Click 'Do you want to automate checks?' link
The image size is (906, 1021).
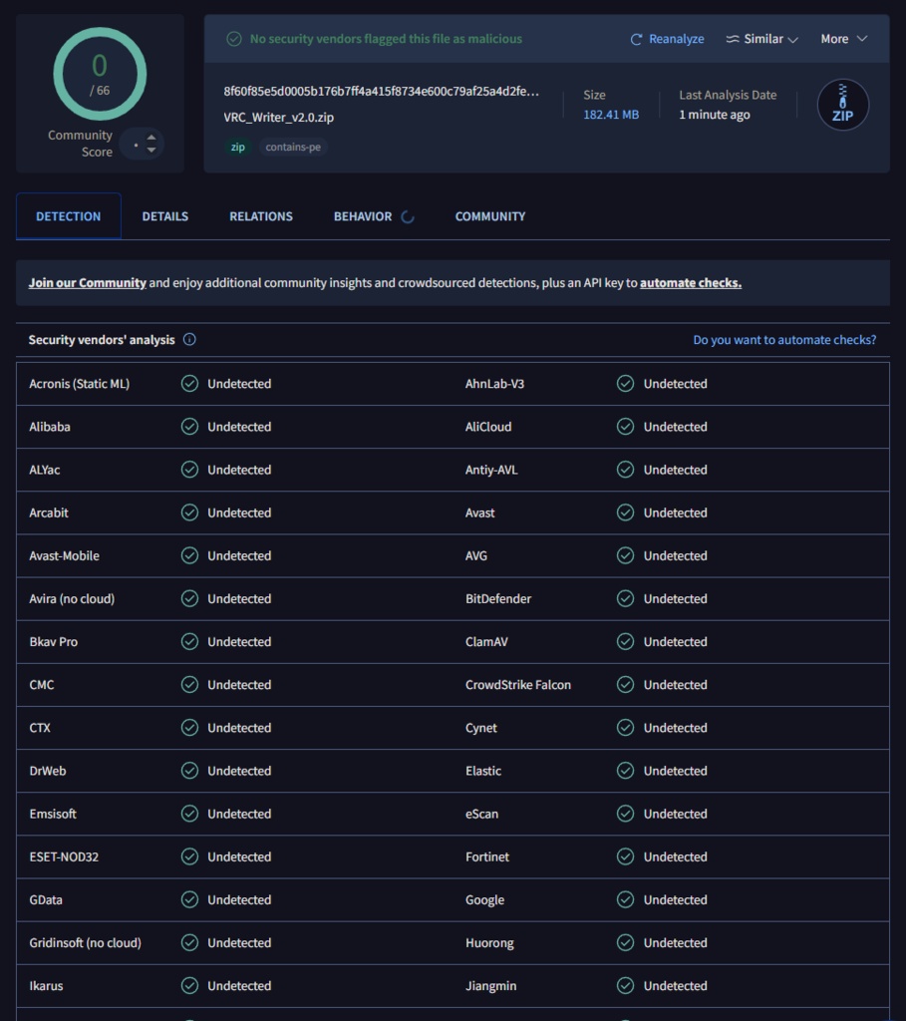pyautogui.click(x=784, y=340)
